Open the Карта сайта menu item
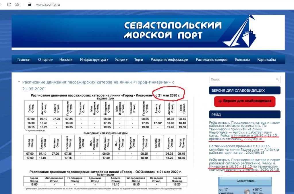This screenshot has width=294, height=194. tap(267, 60)
